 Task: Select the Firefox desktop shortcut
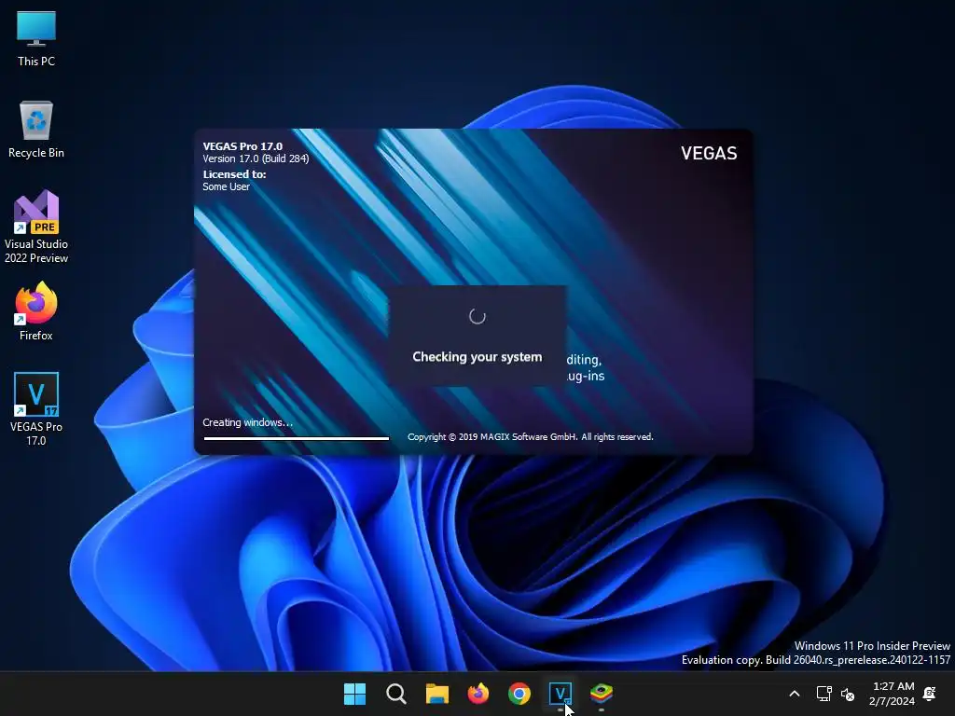point(36,311)
